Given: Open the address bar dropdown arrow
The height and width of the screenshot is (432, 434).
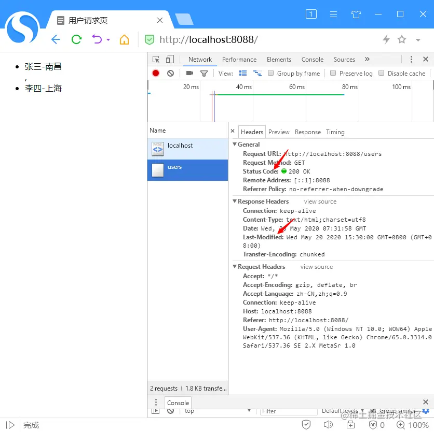Looking at the screenshot, I should [418, 40].
